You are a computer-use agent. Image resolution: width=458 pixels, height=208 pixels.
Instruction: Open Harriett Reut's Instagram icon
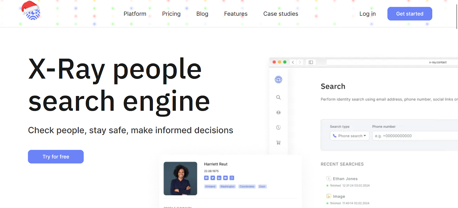tap(232, 178)
